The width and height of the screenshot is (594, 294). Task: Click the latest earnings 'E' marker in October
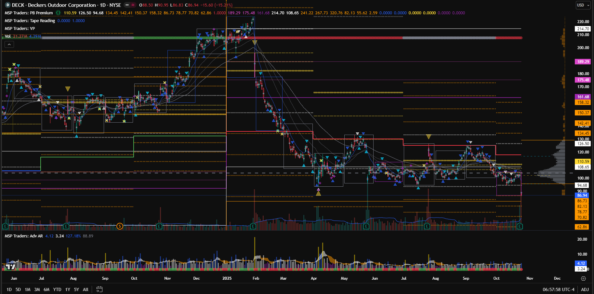pos(520,226)
